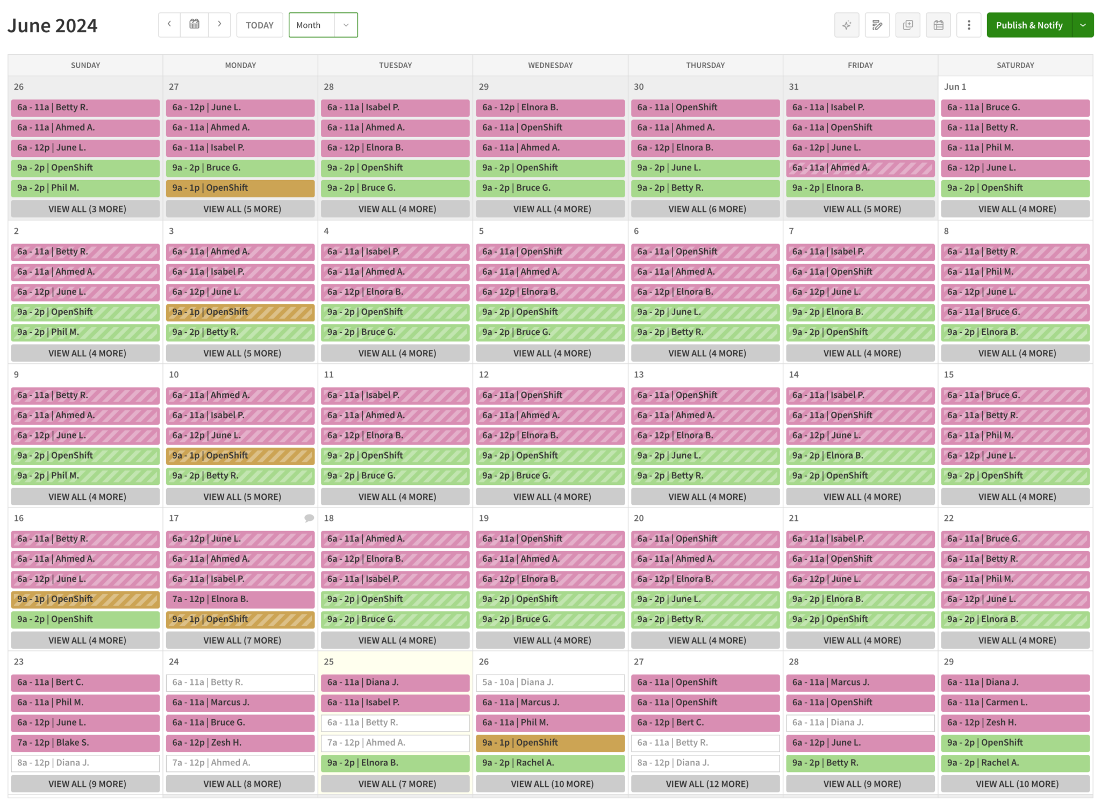The image size is (1101, 801).
Task: Open the date picker calendar icon
Action: click(x=194, y=24)
